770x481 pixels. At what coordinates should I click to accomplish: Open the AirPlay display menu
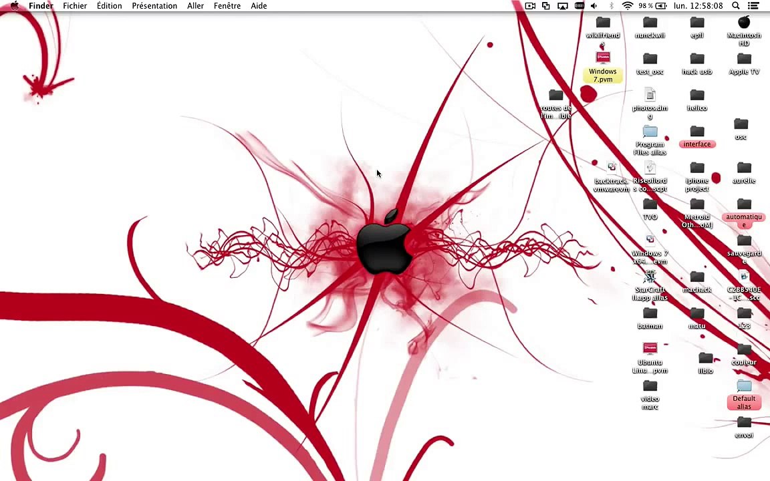[x=563, y=6]
